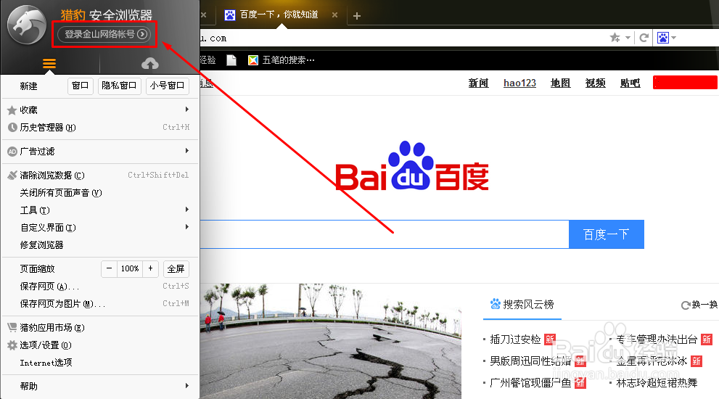The image size is (719, 399).
Task: Open trending item 男版周迅同性结婚
Action: pyautogui.click(x=530, y=361)
